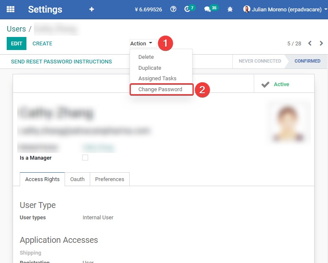This screenshot has width=328, height=263.
Task: Click the EDIT button
Action: (16, 44)
